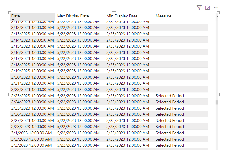Toggle the Date column sort arrow
This screenshot has width=229, height=150.
click(x=13, y=19)
